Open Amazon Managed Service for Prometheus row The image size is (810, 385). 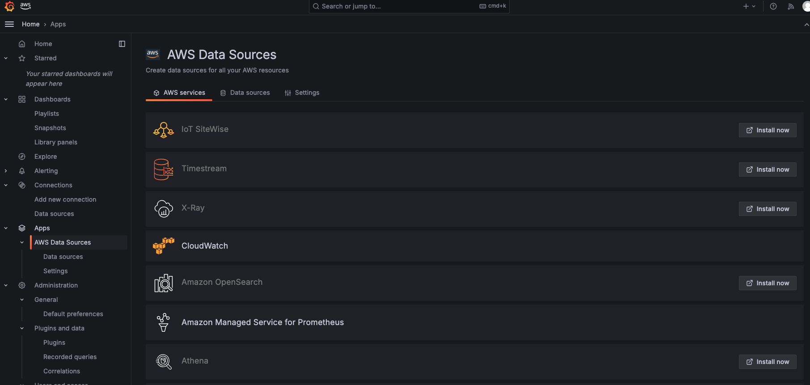point(475,322)
